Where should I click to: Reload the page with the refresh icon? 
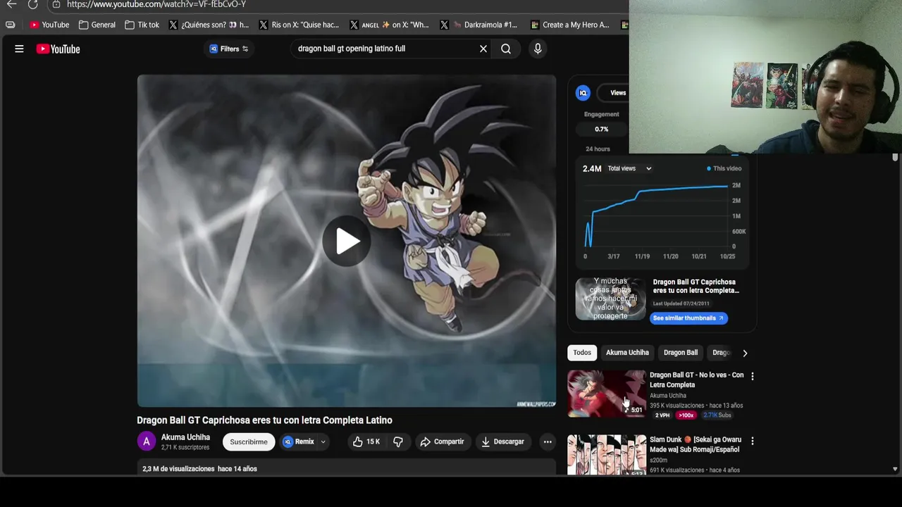coord(32,4)
